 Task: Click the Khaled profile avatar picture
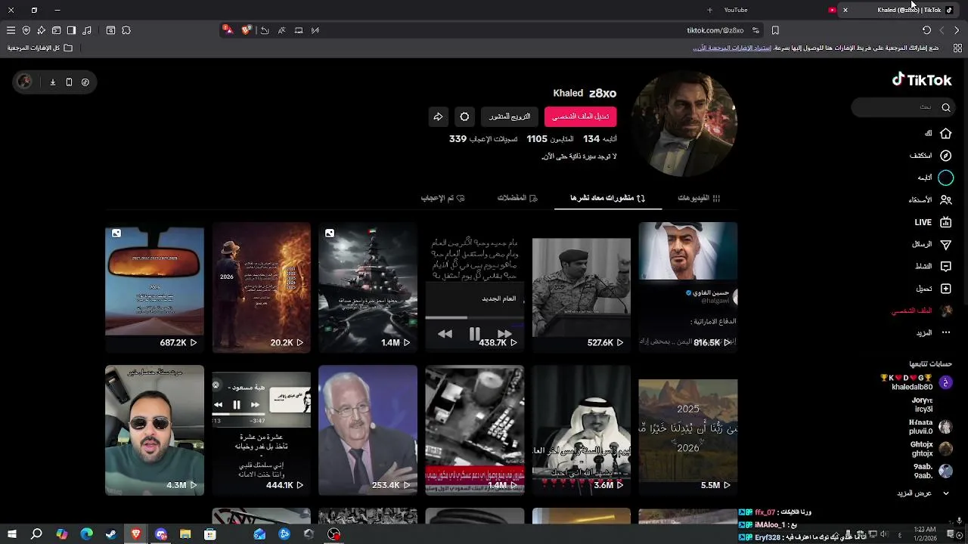684,124
